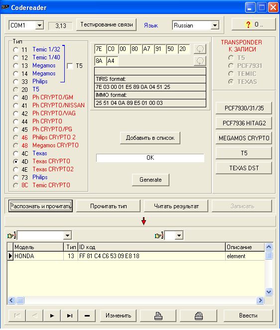Select type 12 Temic 1/40 radio button
This screenshot has width=280, height=330.
(x=15, y=58)
